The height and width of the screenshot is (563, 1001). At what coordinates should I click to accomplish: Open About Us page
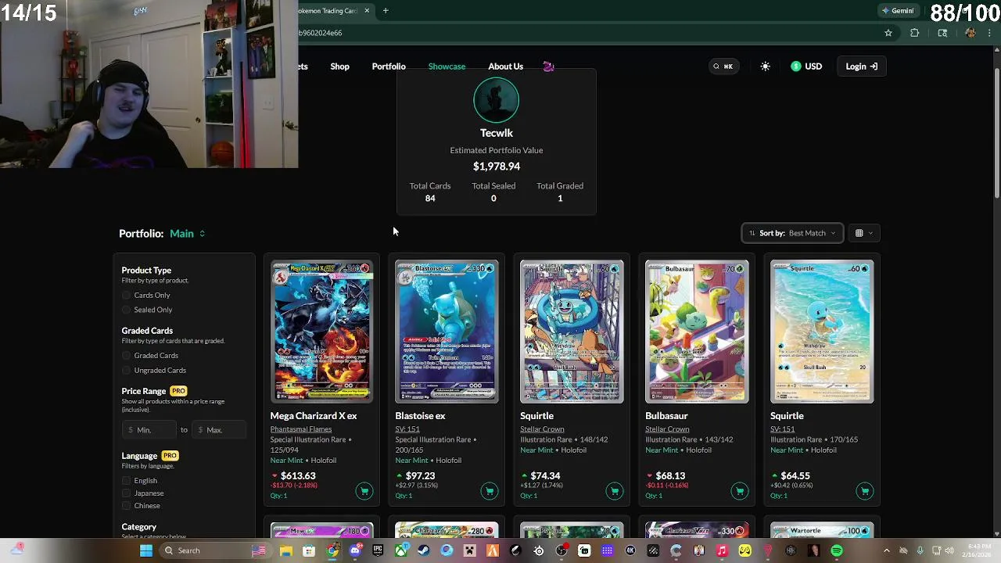[506, 66]
